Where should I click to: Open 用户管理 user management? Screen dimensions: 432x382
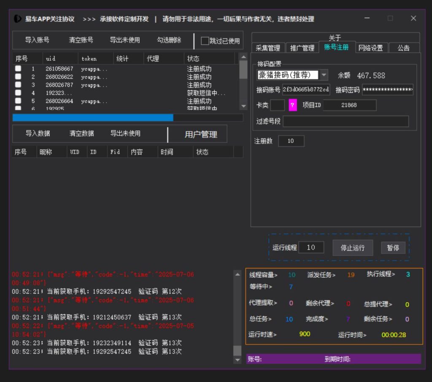pos(201,135)
